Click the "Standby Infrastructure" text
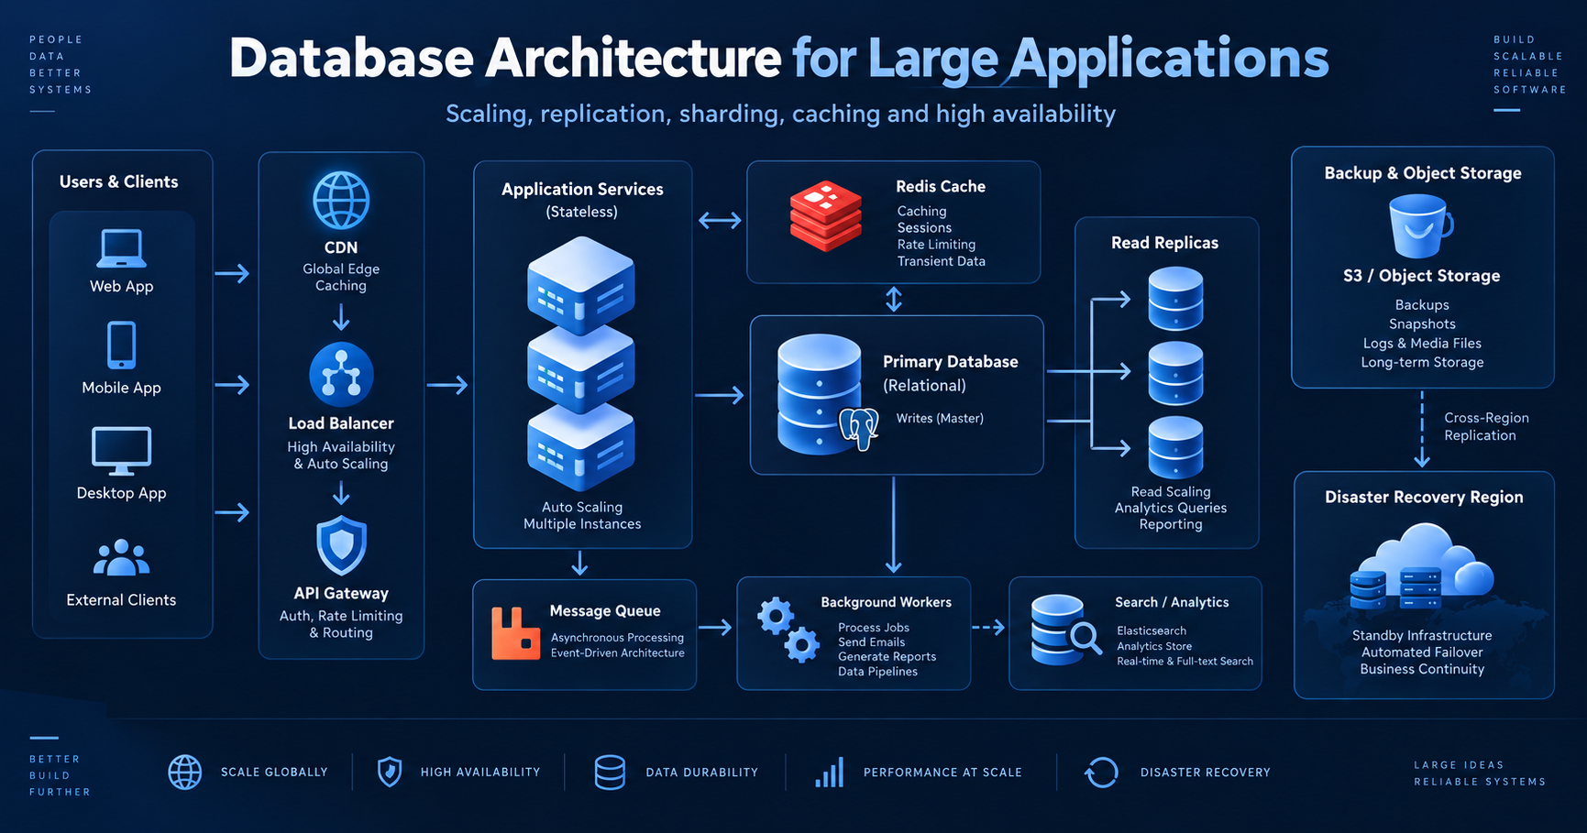1587x833 pixels. [1422, 636]
